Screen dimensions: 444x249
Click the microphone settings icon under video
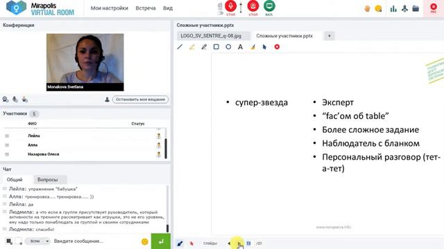[15, 100]
